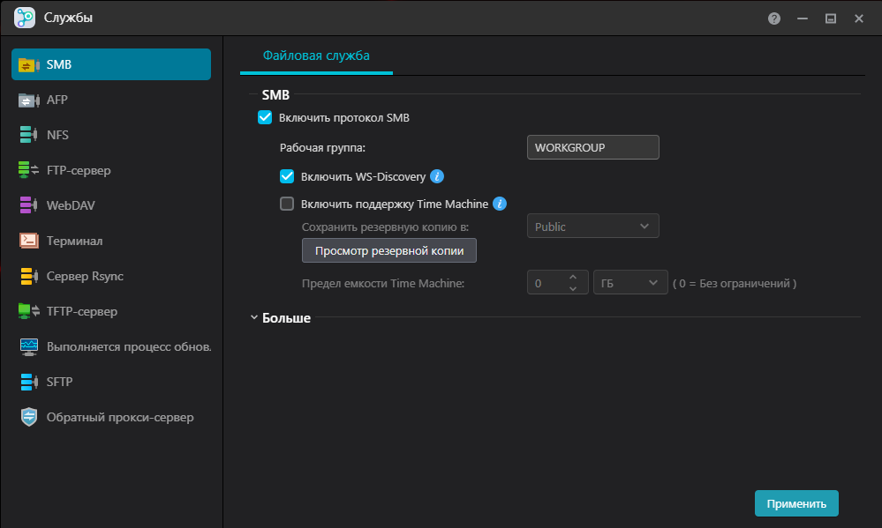The width and height of the screenshot is (882, 528).
Task: Open the FTP-сервер icon in sidebar
Action: [x=29, y=170]
